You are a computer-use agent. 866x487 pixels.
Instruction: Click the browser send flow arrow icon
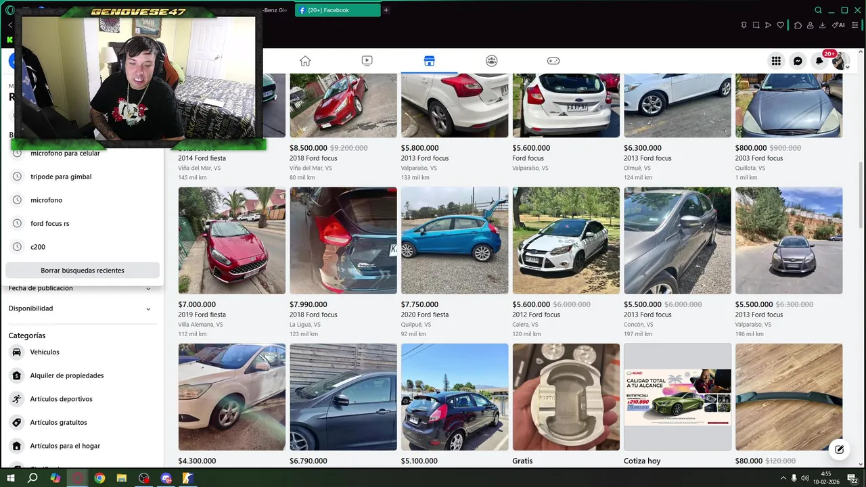point(768,25)
